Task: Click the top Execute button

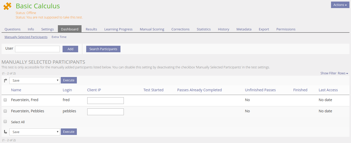Action: click(x=69, y=80)
